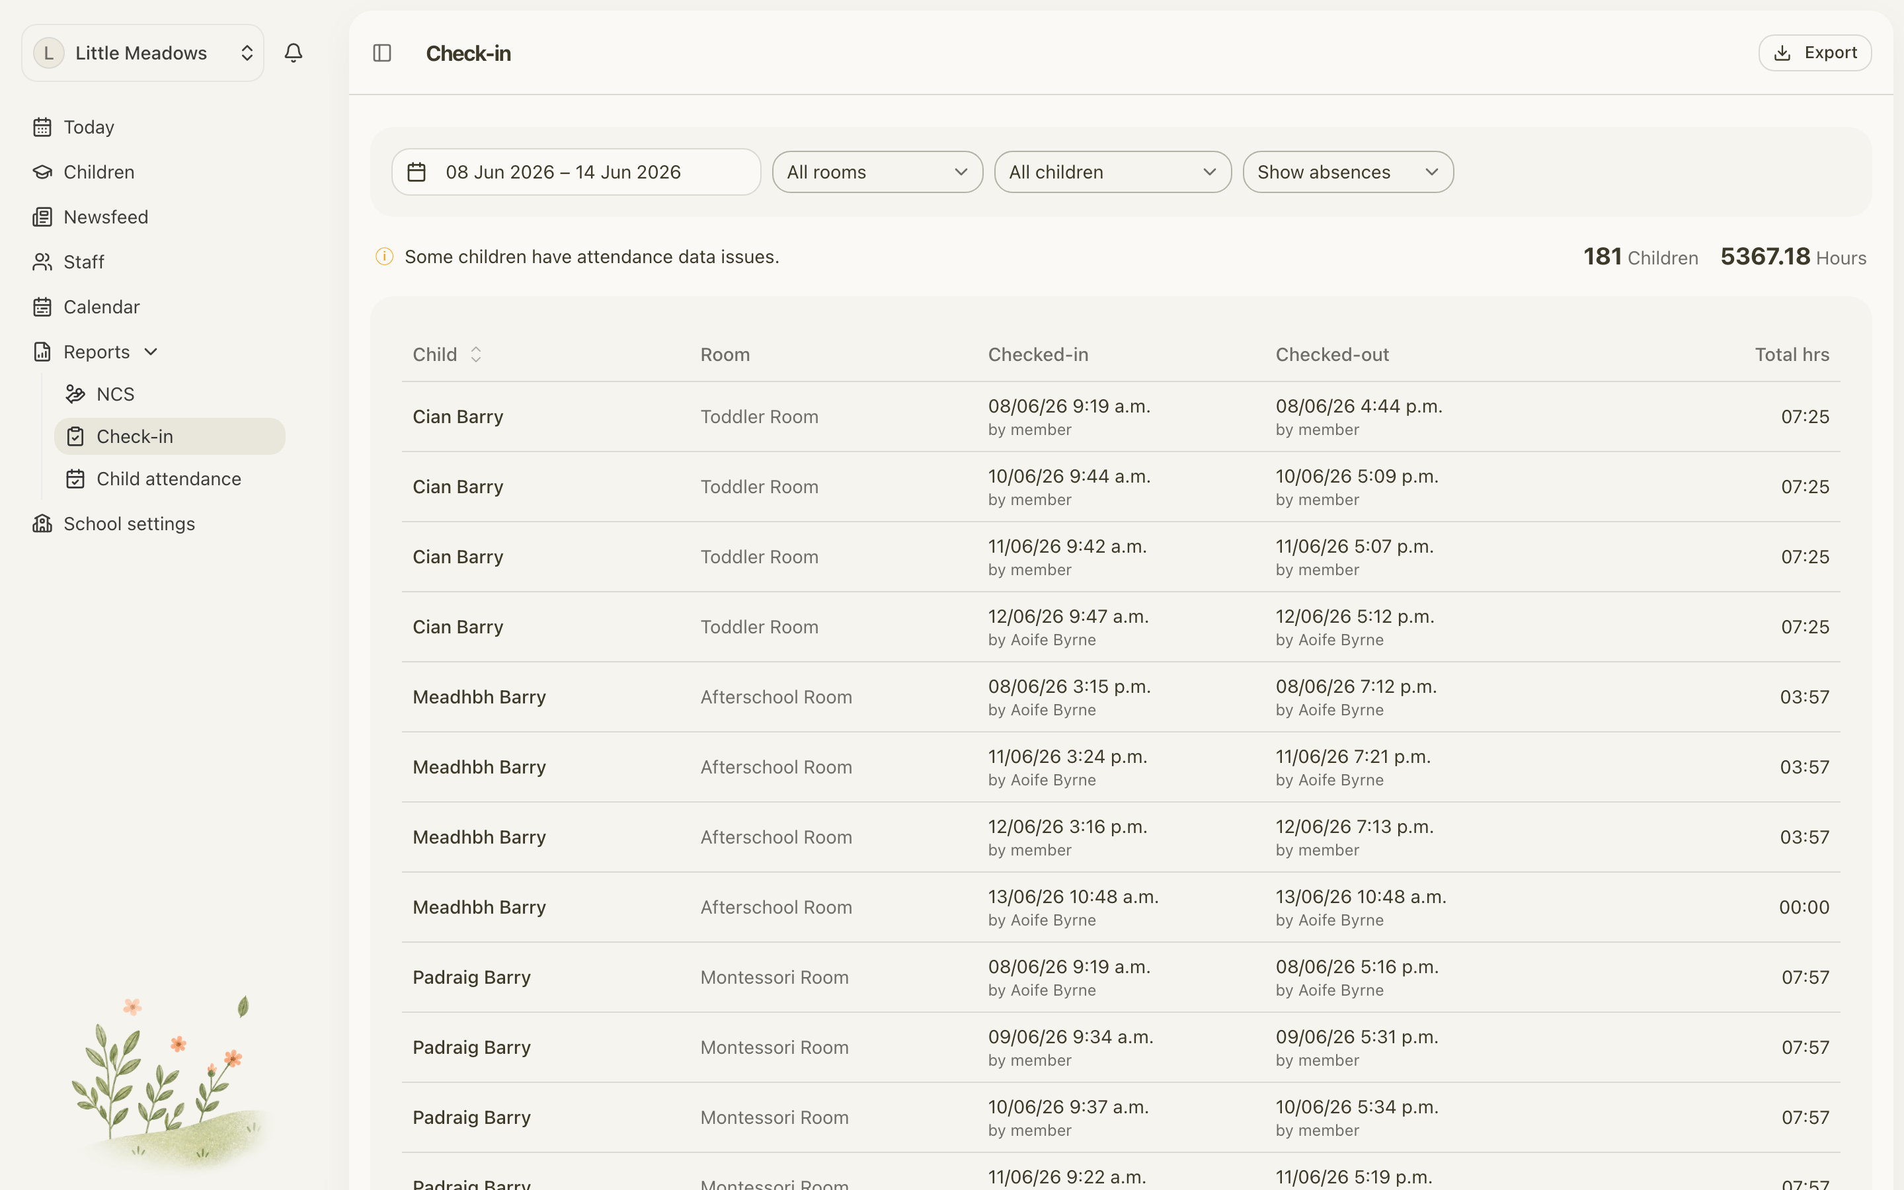Image resolution: width=1904 pixels, height=1190 pixels.
Task: Click the Check-in page title
Action: pos(468,53)
